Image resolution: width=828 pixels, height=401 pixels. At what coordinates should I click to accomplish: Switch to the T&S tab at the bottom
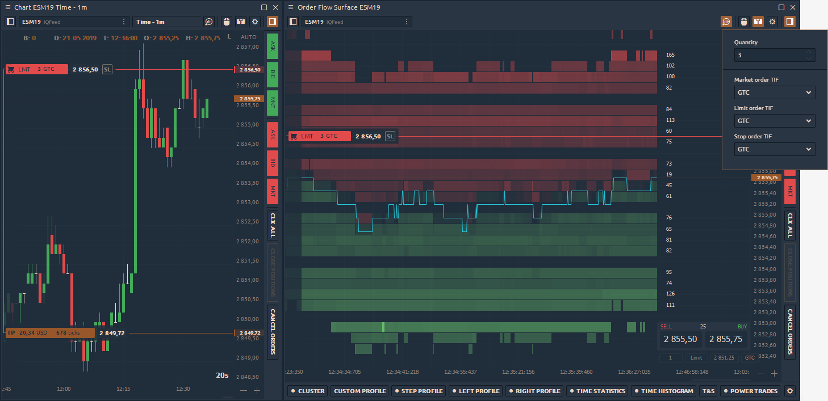point(708,391)
